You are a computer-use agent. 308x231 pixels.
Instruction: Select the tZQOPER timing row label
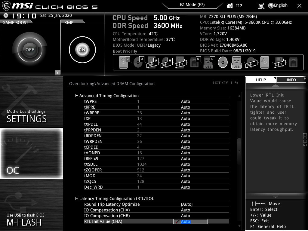coord(93,170)
